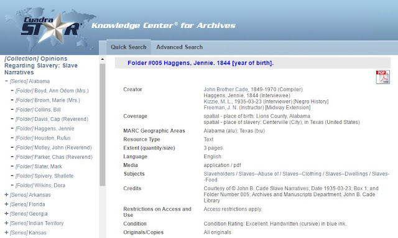Open folder Motley, John (Reverend)
This screenshot has width=398, height=238.
pyautogui.click(x=53, y=148)
